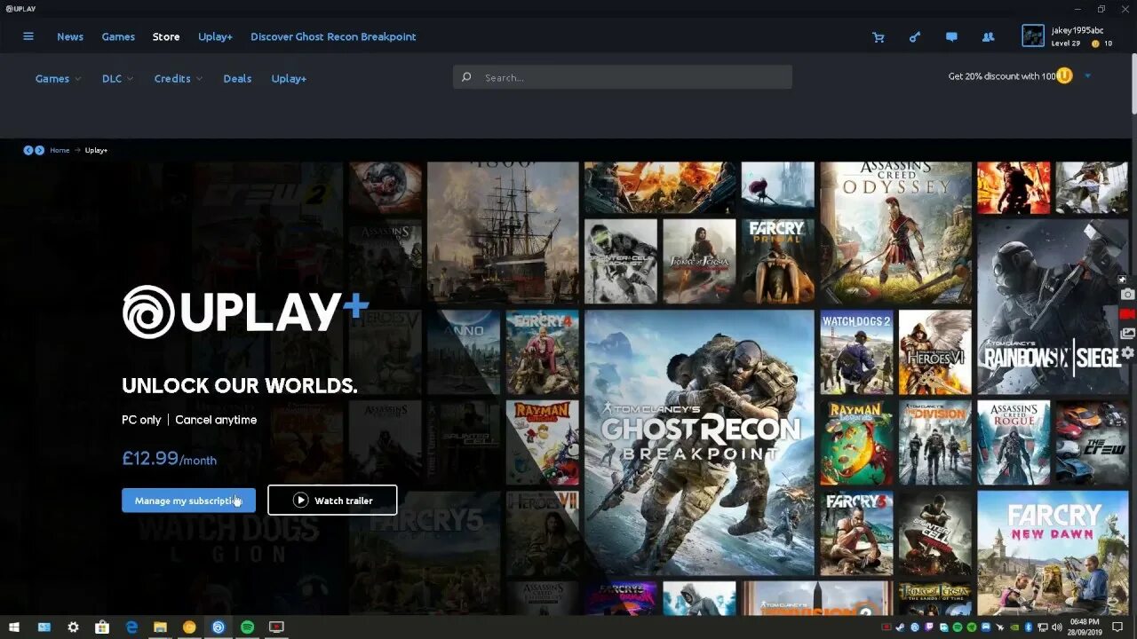Click the Uplay coin icon beside 10
The image size is (1137, 639).
point(1095,43)
